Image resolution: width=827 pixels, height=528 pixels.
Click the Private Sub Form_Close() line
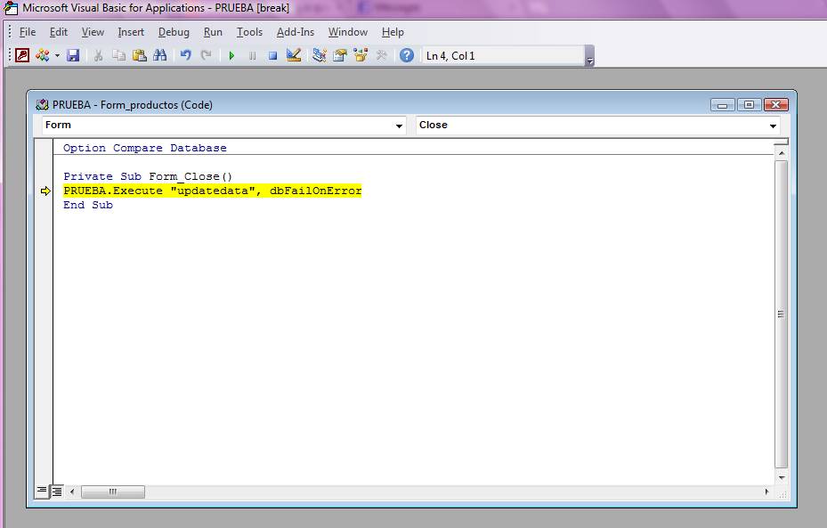click(x=148, y=176)
